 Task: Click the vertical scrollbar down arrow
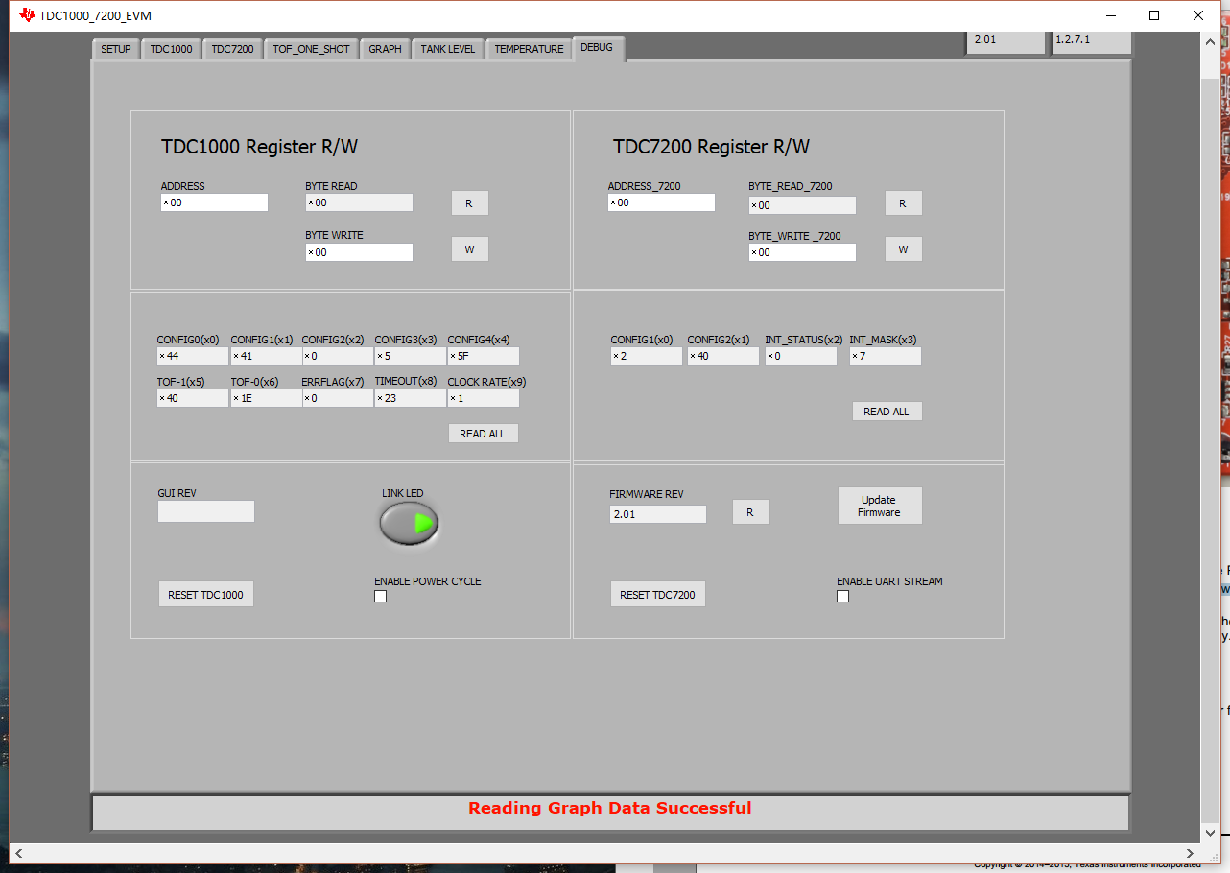pos(1210,835)
